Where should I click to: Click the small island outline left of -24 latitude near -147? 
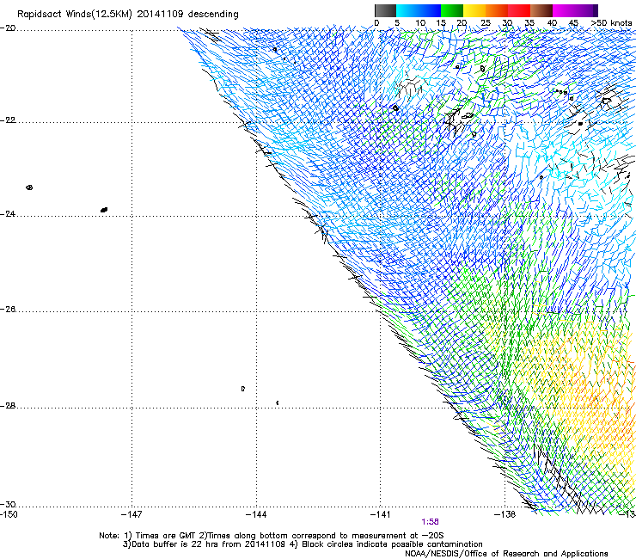pyautogui.click(x=104, y=210)
